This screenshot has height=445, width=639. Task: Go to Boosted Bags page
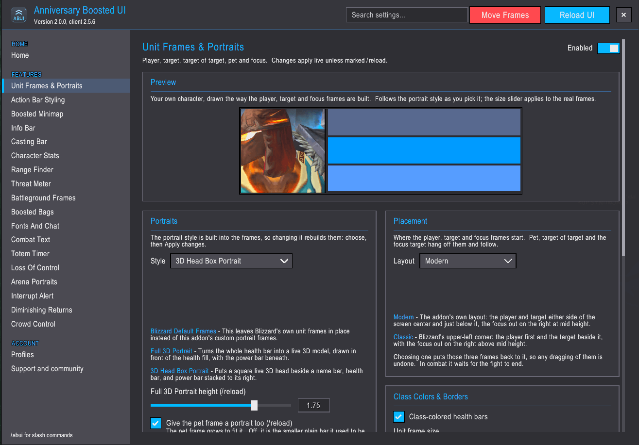(x=33, y=212)
